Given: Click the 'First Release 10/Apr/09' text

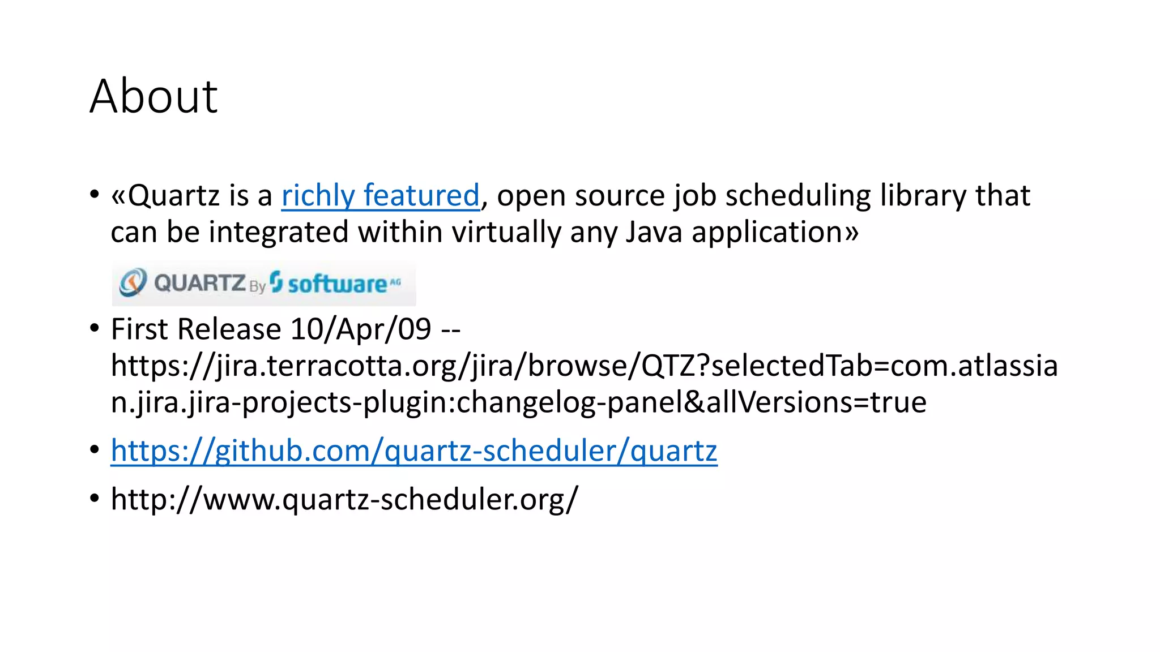Looking at the screenshot, I should [271, 329].
